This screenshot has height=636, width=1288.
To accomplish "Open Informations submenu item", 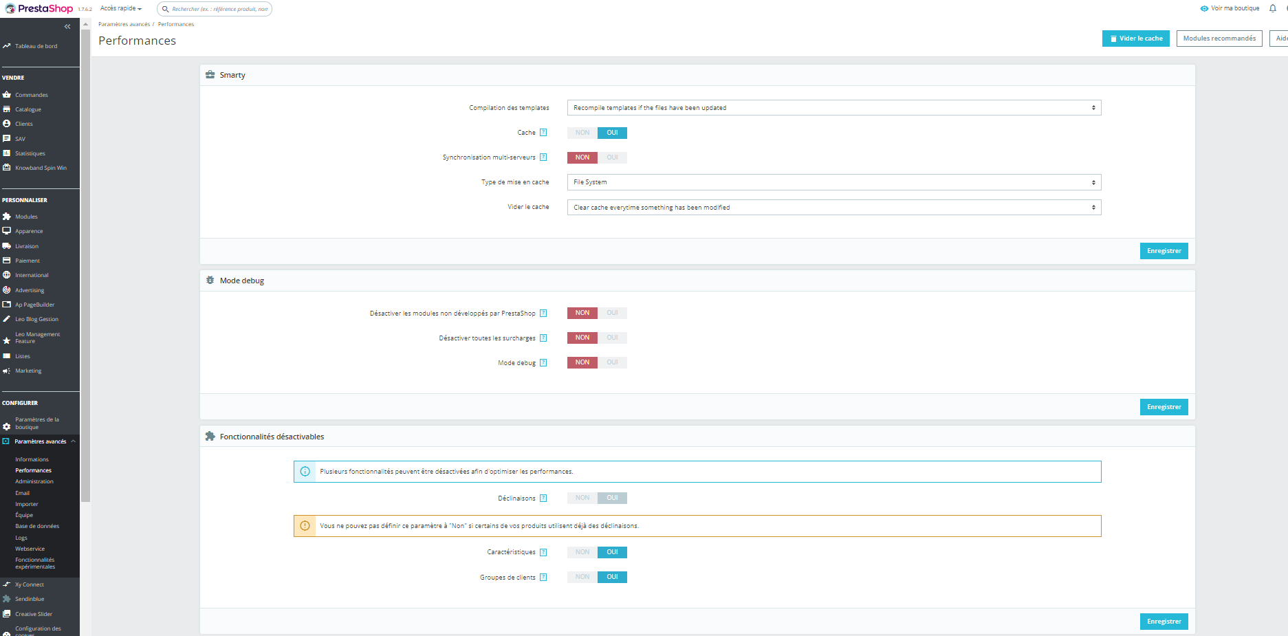I will pyautogui.click(x=32, y=459).
